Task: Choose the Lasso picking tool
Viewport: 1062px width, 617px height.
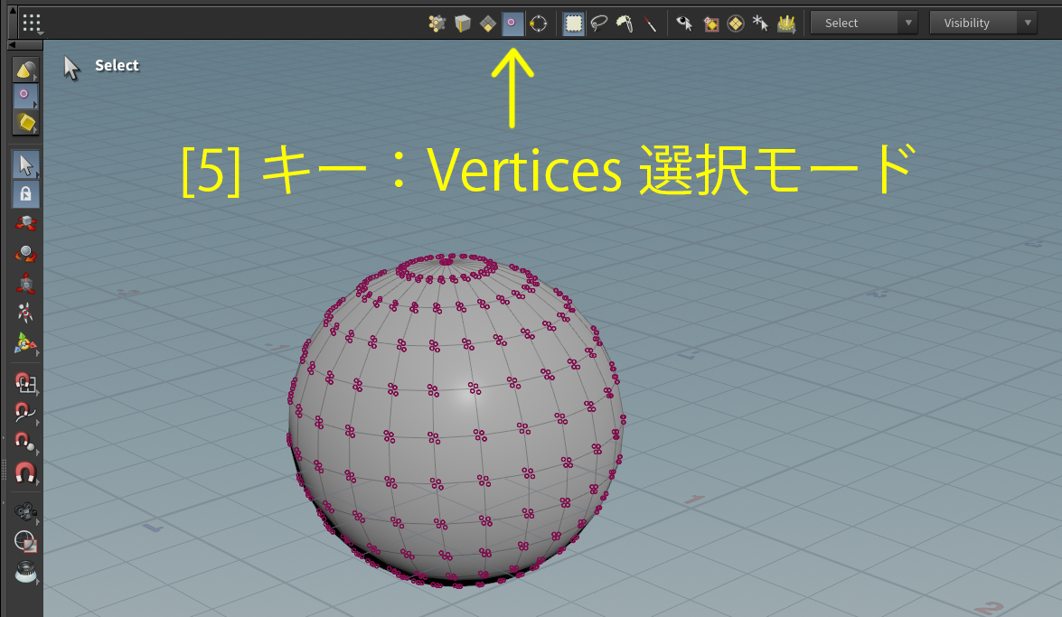Action: [x=598, y=23]
